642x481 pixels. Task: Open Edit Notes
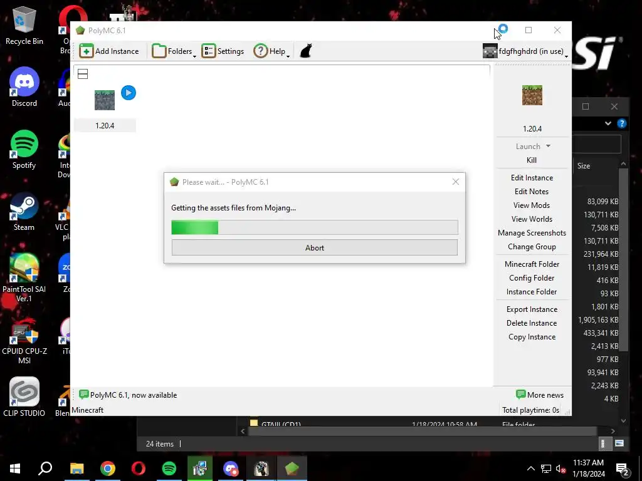[532, 192]
